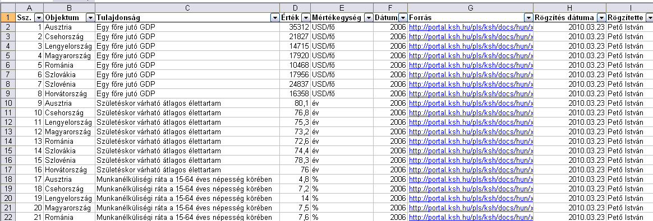Open the source link in Ausztria GDP row 2
Viewport: 653px width, 221px height.
pyautogui.click(x=471, y=27)
